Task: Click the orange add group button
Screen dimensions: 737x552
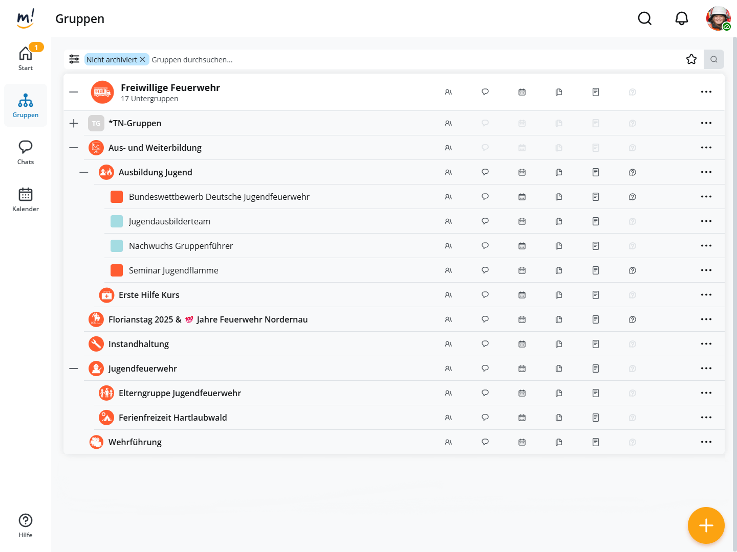Action: [x=706, y=525]
